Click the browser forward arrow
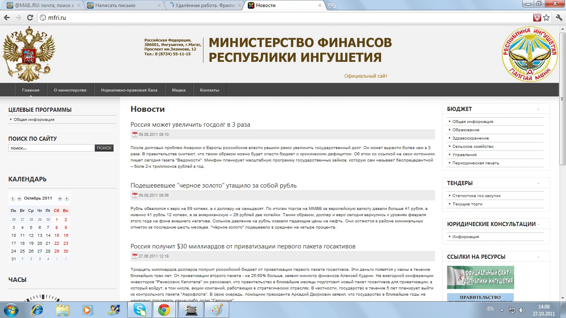The width and height of the screenshot is (566, 318). [x=18, y=18]
